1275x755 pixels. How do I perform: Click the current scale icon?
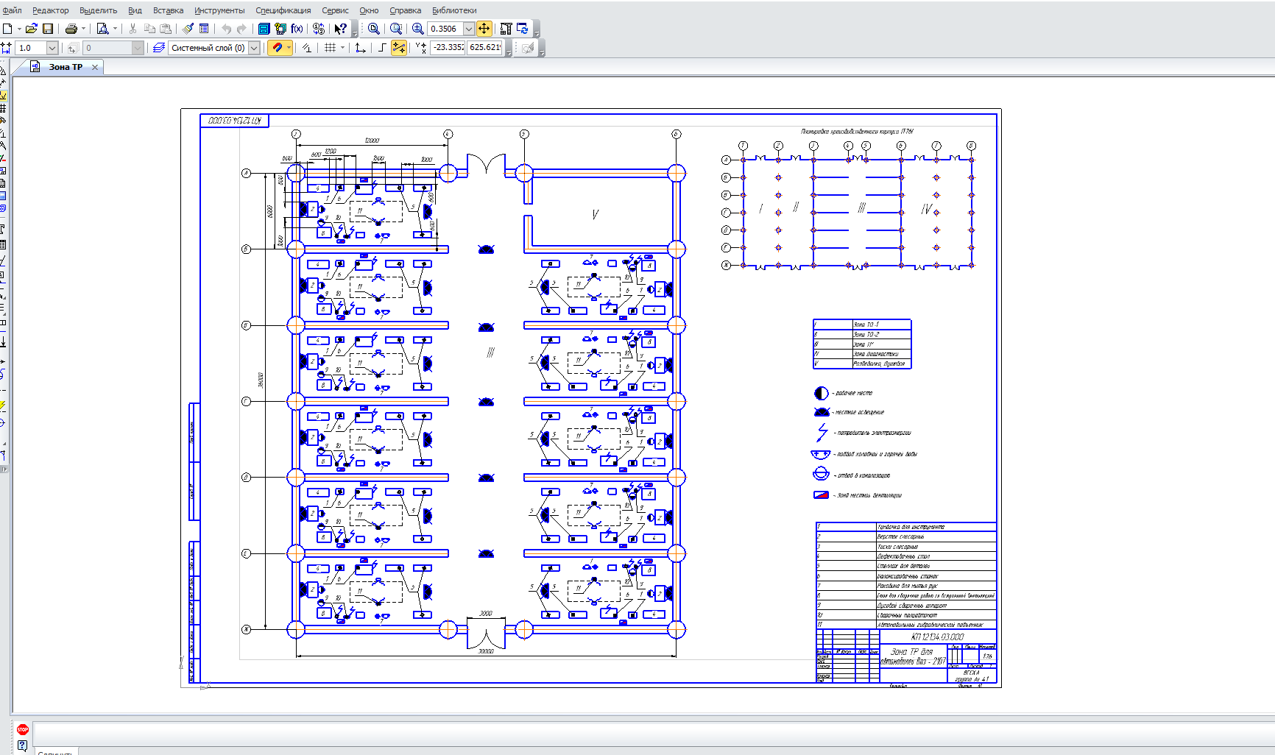pos(6,48)
